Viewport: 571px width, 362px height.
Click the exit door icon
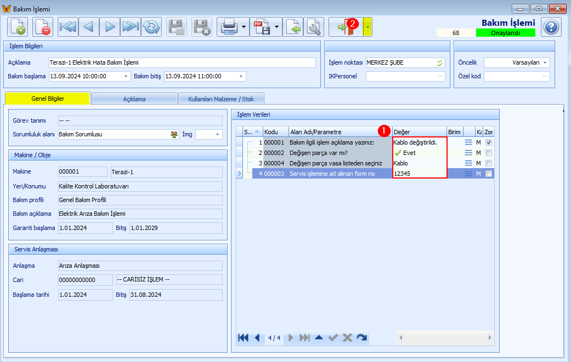pos(346,27)
